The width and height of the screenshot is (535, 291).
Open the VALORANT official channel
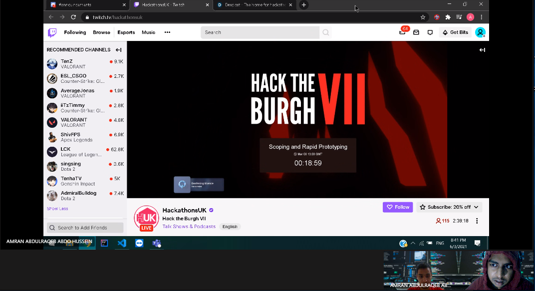pos(85,122)
